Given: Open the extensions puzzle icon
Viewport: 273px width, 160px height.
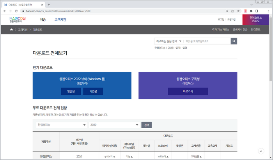Looking at the screenshot, I should pyautogui.click(x=251, y=11).
